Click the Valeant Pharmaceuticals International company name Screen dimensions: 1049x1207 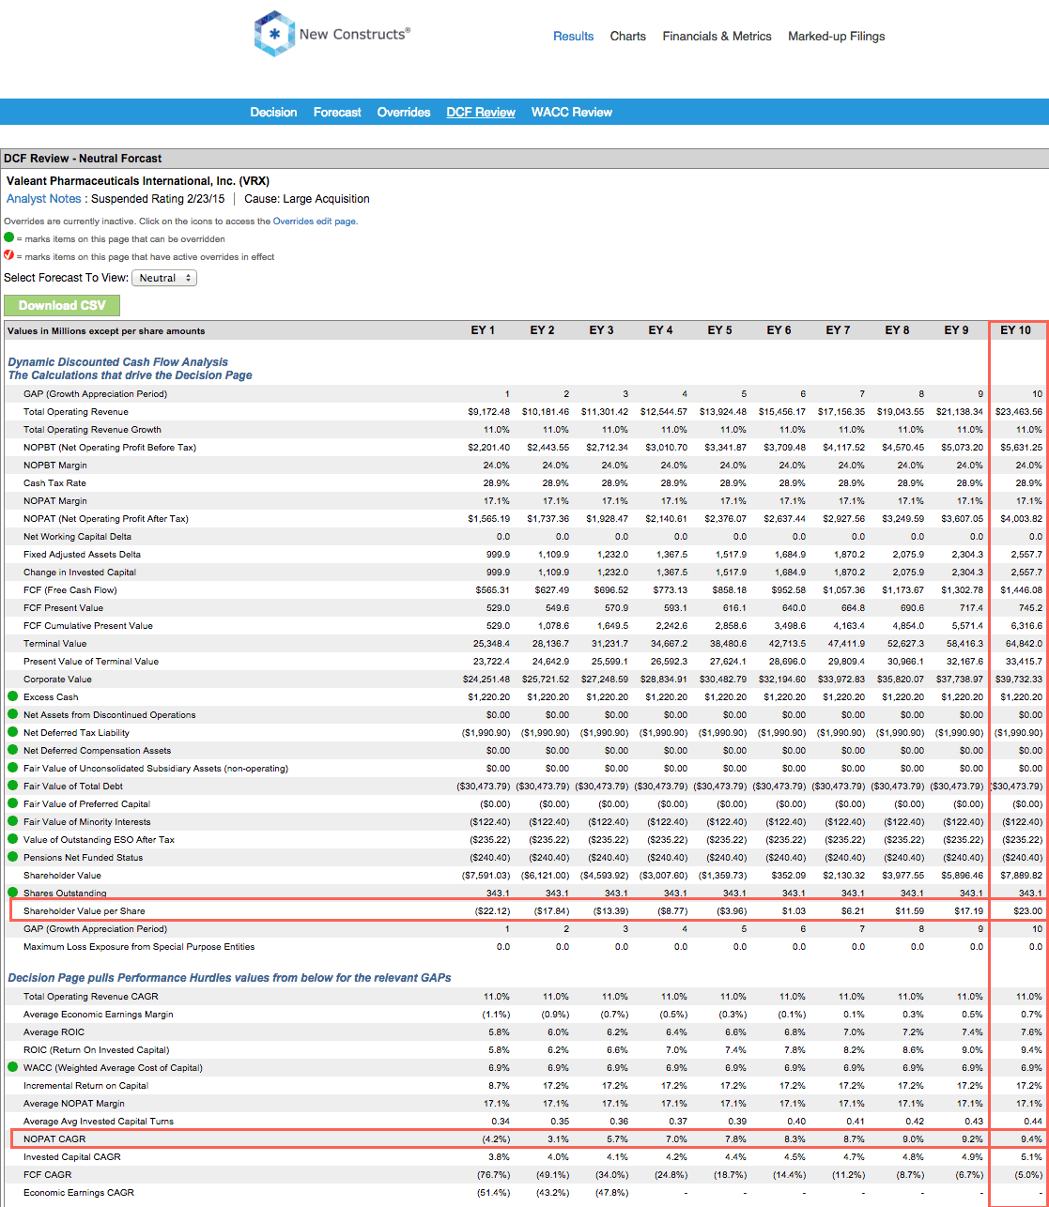coord(138,180)
